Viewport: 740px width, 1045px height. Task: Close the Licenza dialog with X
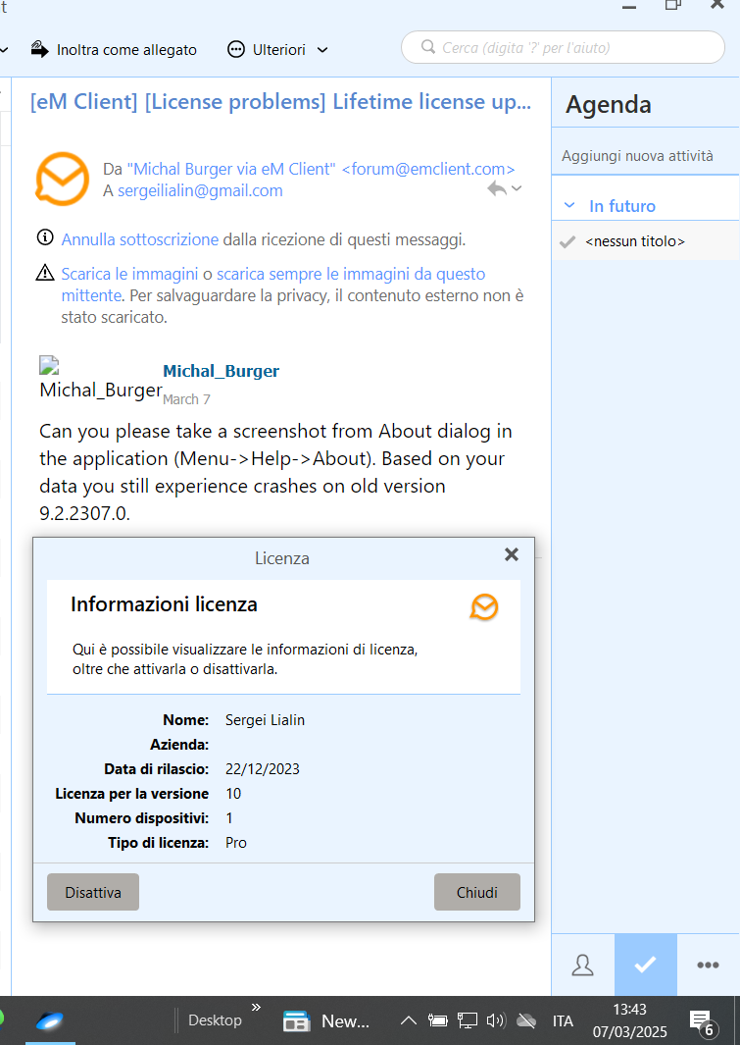pyautogui.click(x=511, y=554)
